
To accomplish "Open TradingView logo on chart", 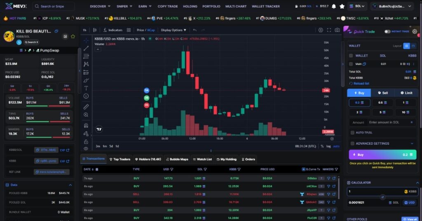I will [x=99, y=129].
